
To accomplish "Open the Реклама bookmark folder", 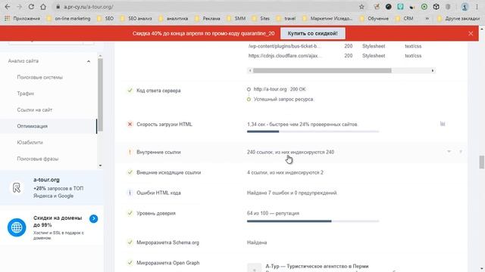I will (x=208, y=18).
